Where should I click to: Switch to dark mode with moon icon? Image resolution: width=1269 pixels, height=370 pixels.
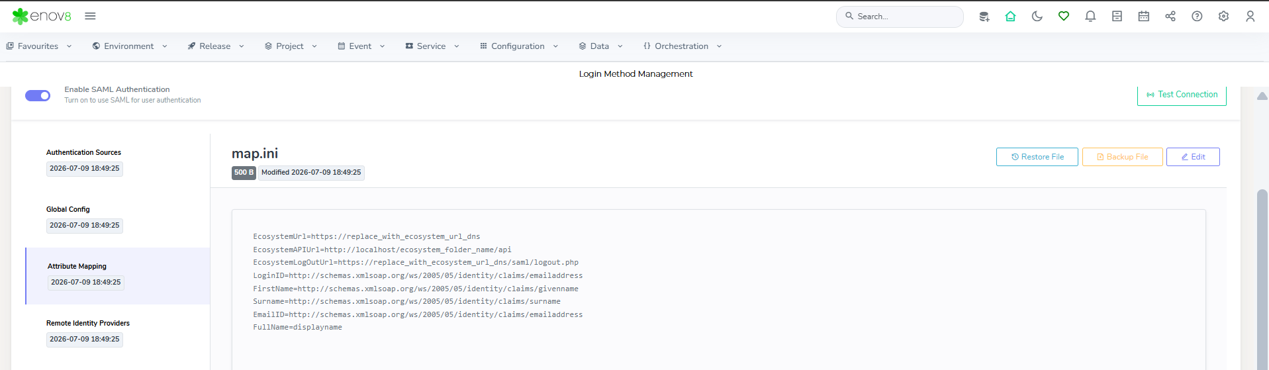point(1037,17)
